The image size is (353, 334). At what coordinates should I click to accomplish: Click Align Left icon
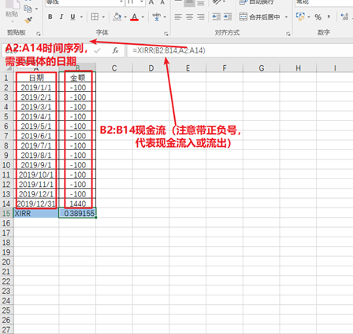[178, 17]
